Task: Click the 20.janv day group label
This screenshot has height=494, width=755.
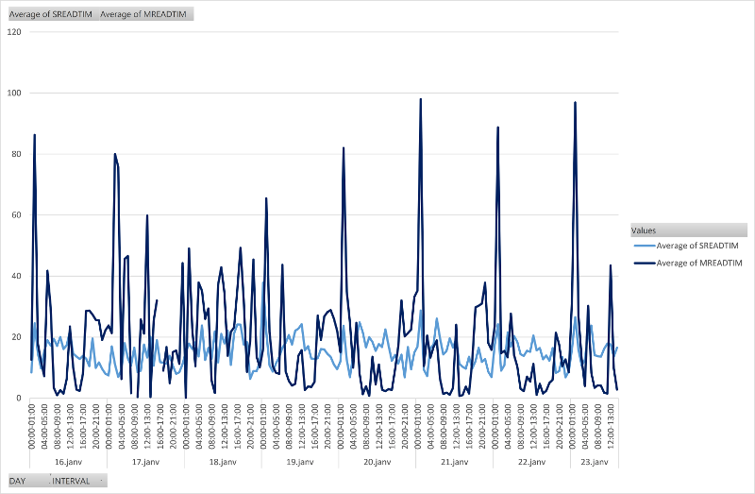Action: [377, 462]
